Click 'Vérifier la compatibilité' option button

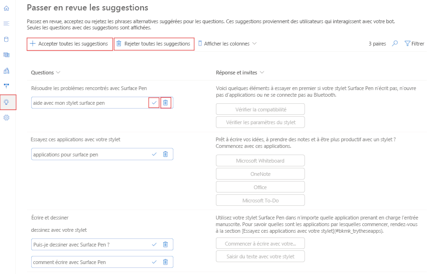(260, 109)
